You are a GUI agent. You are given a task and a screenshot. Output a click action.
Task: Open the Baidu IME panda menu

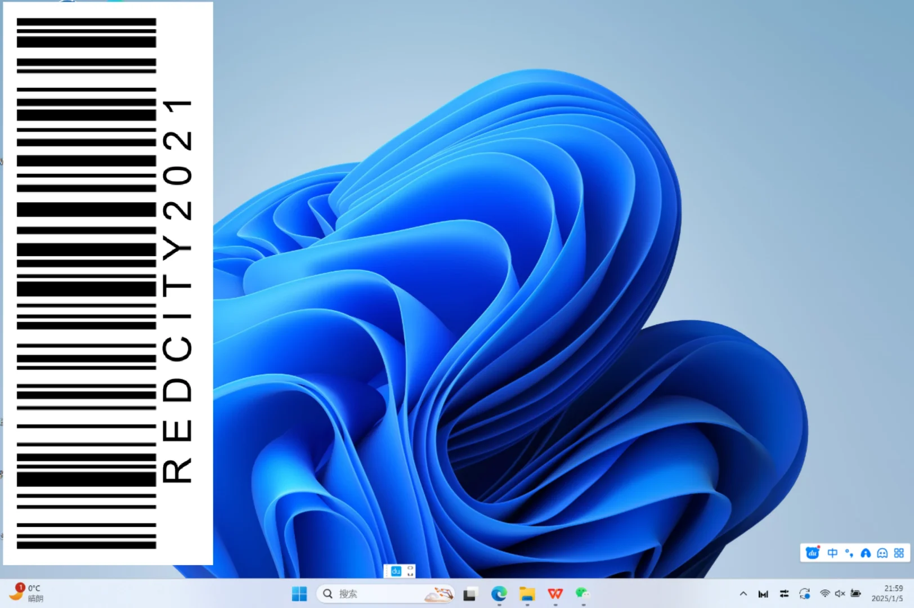click(x=812, y=553)
